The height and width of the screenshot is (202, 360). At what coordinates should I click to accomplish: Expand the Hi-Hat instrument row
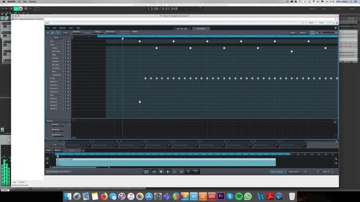(47, 79)
